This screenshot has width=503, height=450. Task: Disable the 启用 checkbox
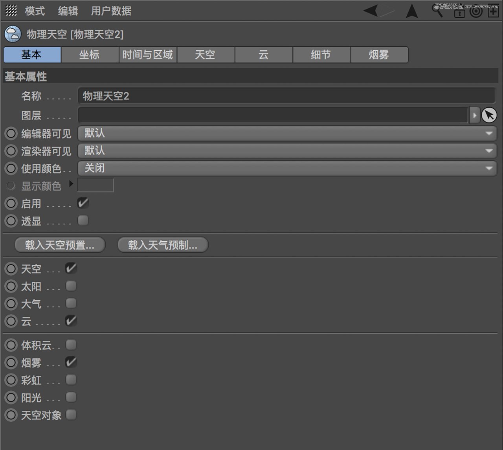pos(84,203)
